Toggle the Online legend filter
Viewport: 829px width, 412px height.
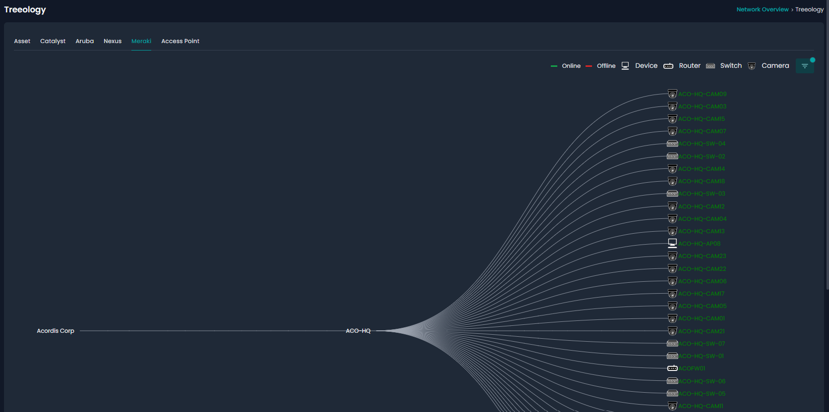click(566, 66)
